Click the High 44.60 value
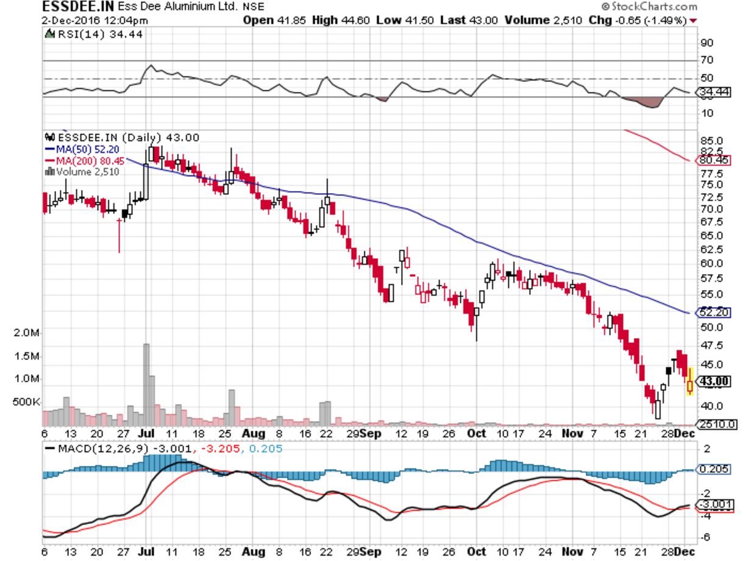 (x=341, y=19)
